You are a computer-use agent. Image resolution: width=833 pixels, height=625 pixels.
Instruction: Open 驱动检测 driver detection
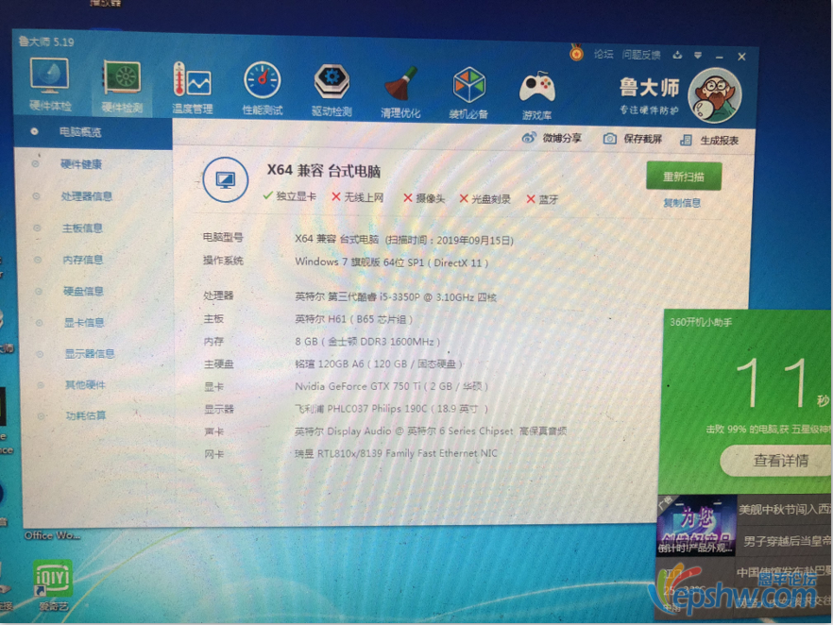[x=331, y=90]
